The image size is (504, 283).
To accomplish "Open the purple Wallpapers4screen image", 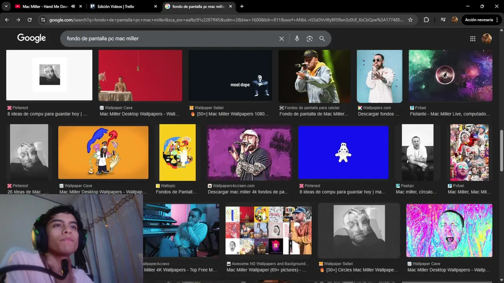I will [249, 153].
